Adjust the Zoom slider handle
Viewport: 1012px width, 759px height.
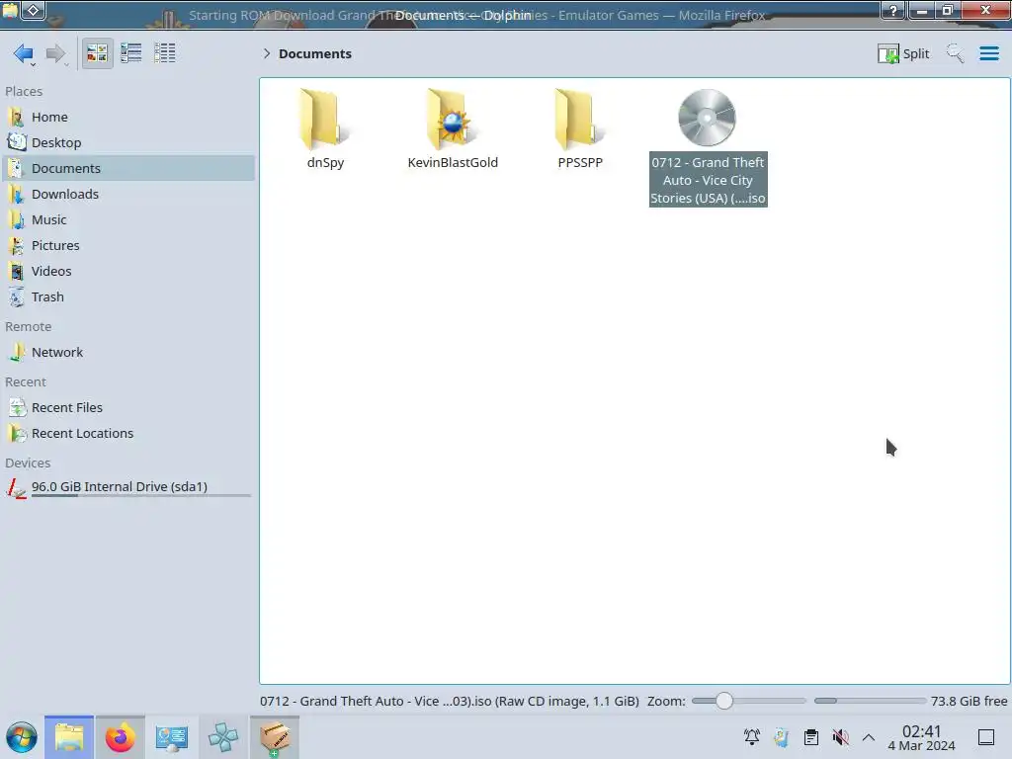tap(724, 701)
